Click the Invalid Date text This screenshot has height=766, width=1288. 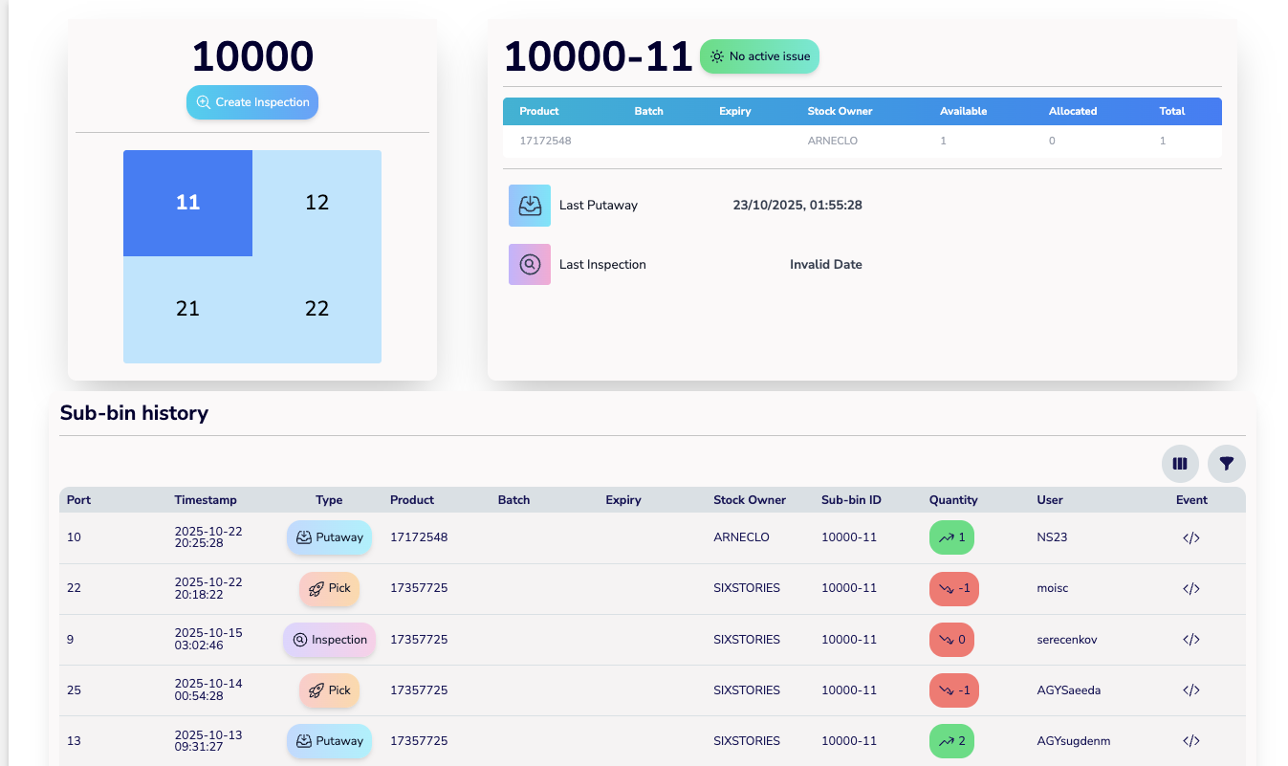[826, 265]
